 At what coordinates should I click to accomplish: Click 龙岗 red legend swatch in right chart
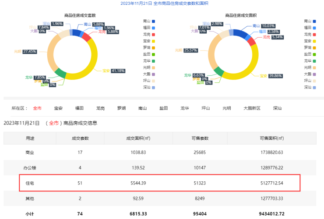coord(313,34)
